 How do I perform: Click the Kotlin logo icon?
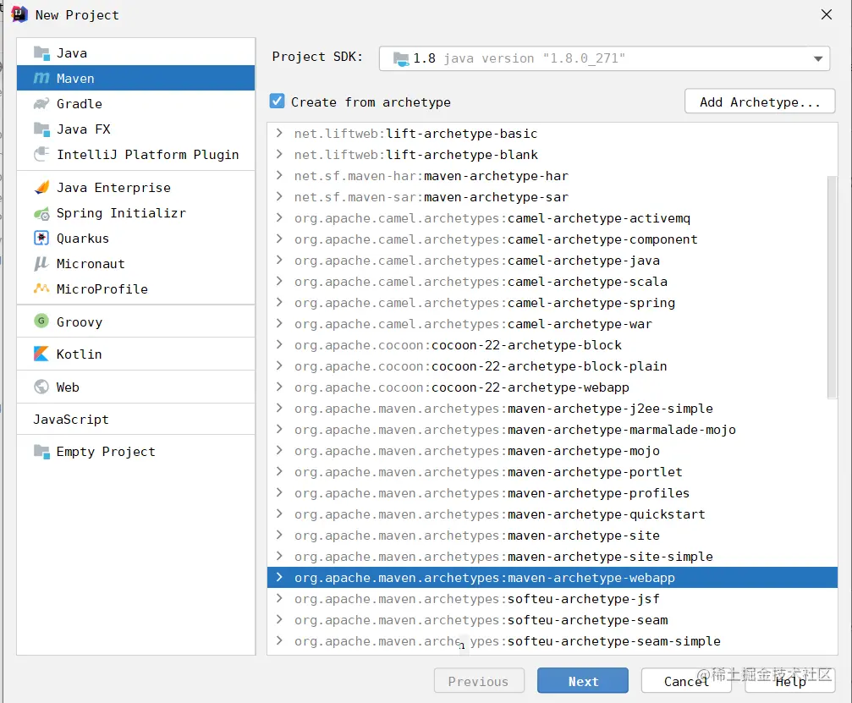click(41, 354)
